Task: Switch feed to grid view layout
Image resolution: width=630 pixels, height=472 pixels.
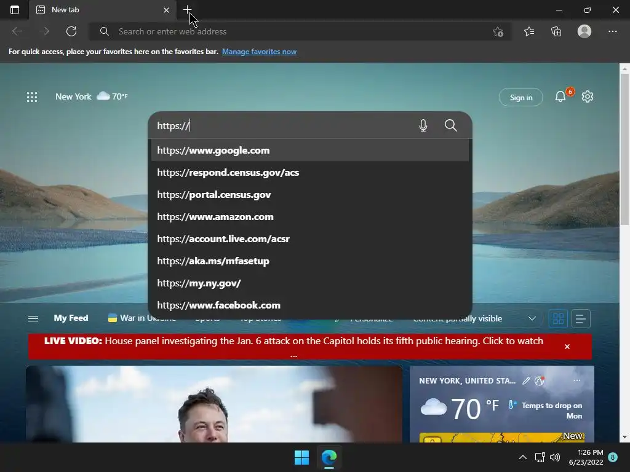Action: click(x=558, y=319)
